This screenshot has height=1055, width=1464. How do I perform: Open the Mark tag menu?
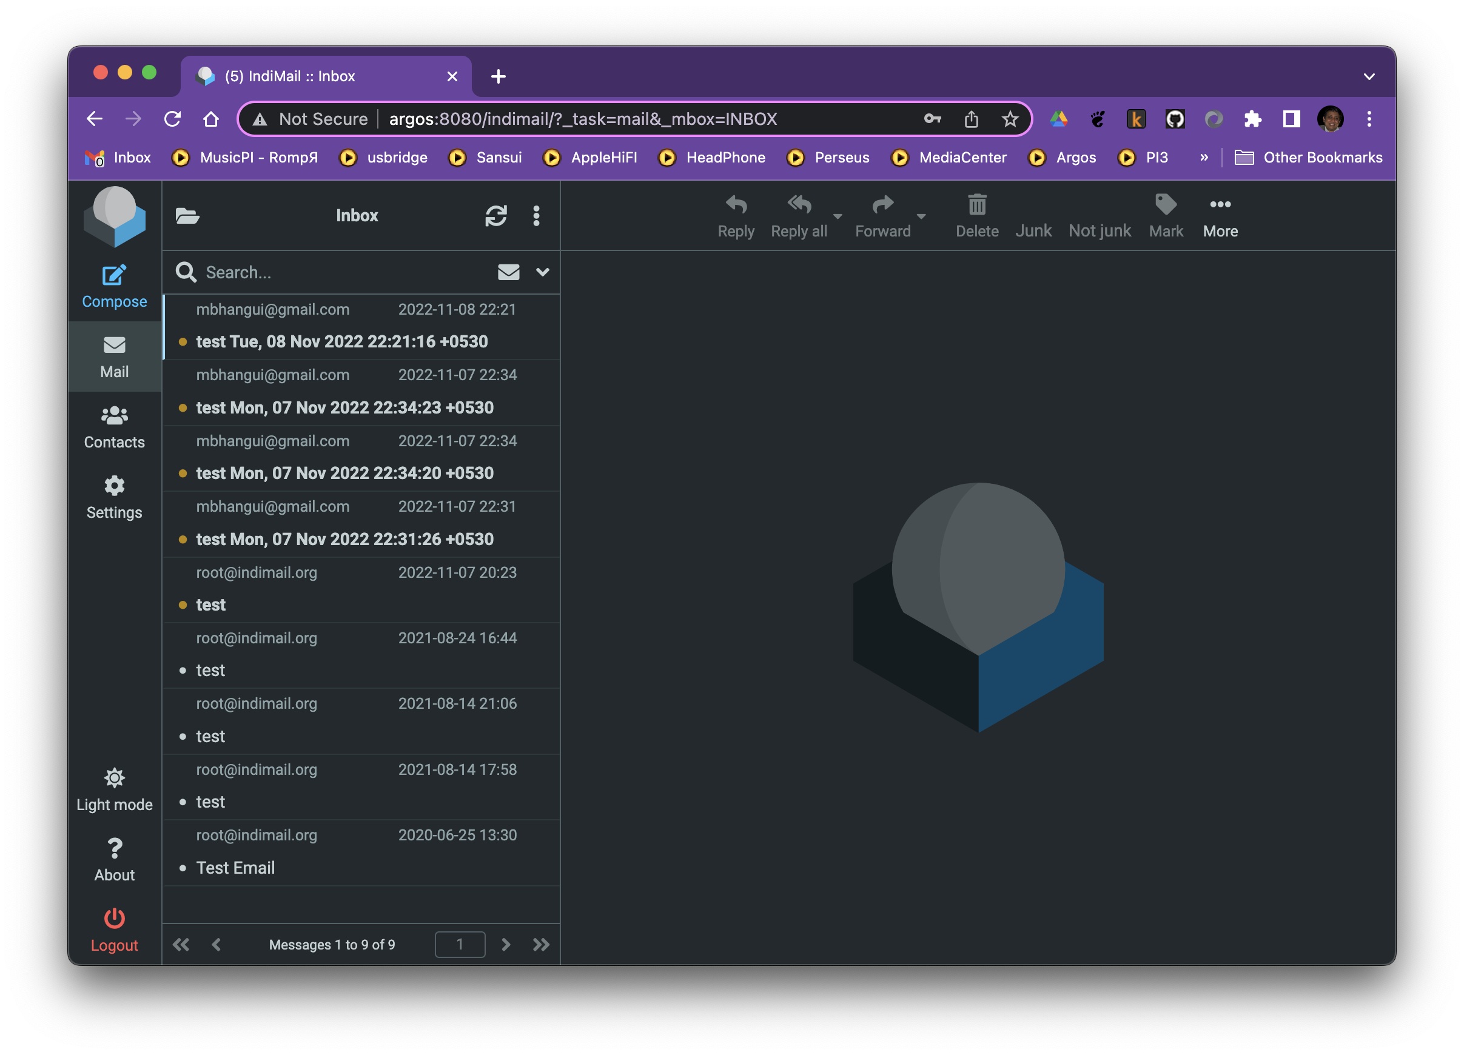coord(1166,216)
